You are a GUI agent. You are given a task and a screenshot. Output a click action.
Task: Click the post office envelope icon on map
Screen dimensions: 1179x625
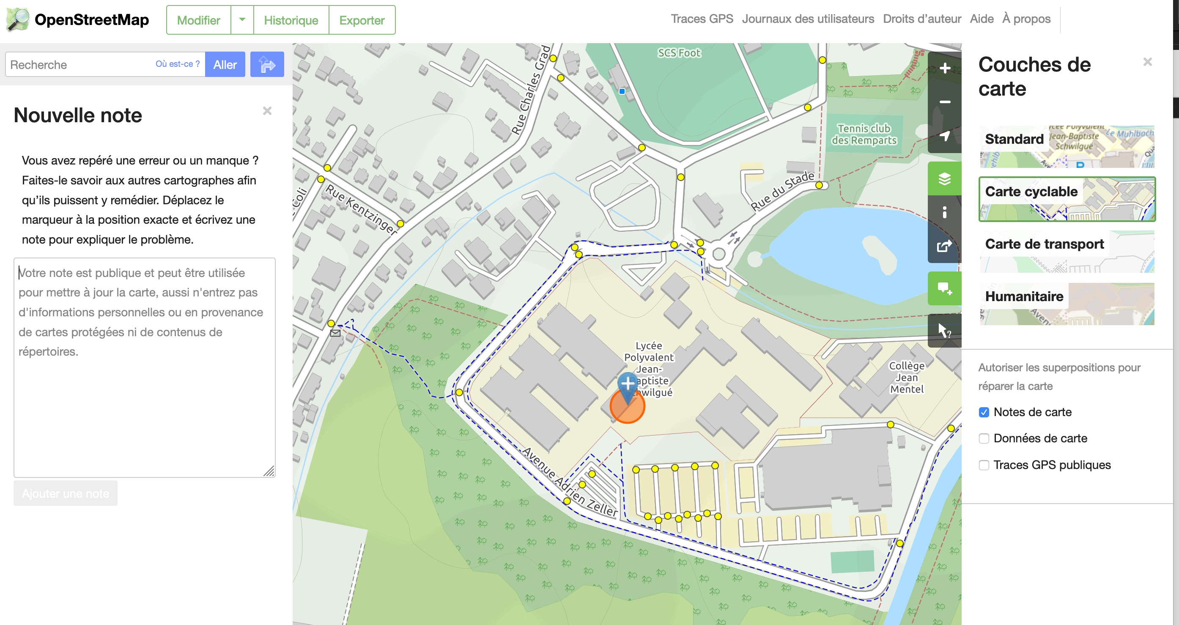pyautogui.click(x=335, y=333)
